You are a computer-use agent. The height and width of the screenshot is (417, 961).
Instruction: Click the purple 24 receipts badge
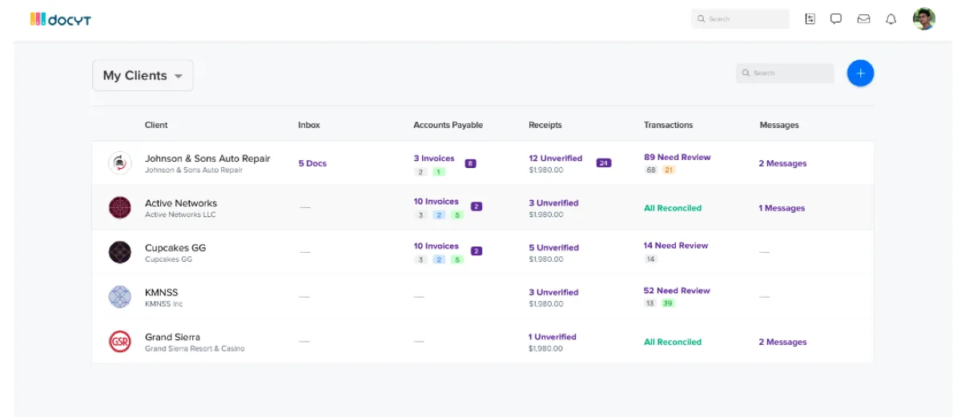coord(604,163)
